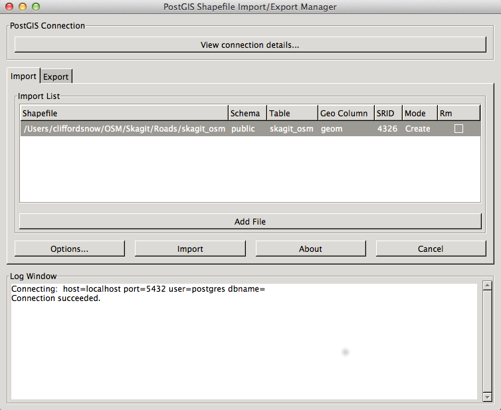Click the log window scroll-down arrow
This screenshot has width=501, height=410.
[486, 396]
